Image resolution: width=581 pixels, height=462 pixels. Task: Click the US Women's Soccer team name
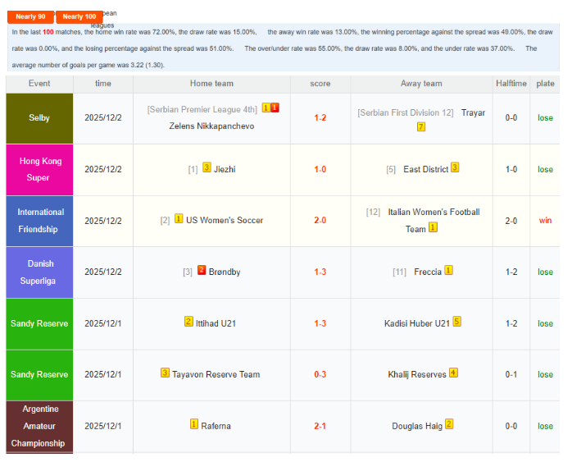[225, 221]
